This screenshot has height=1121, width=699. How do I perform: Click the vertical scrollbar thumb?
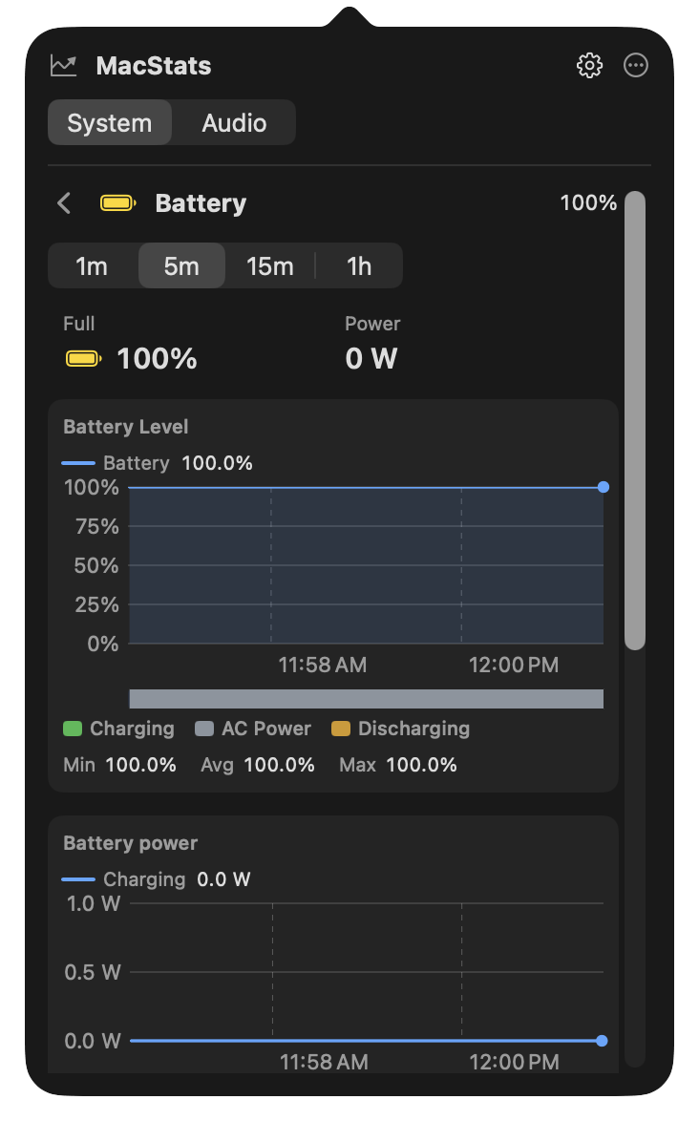click(x=635, y=420)
